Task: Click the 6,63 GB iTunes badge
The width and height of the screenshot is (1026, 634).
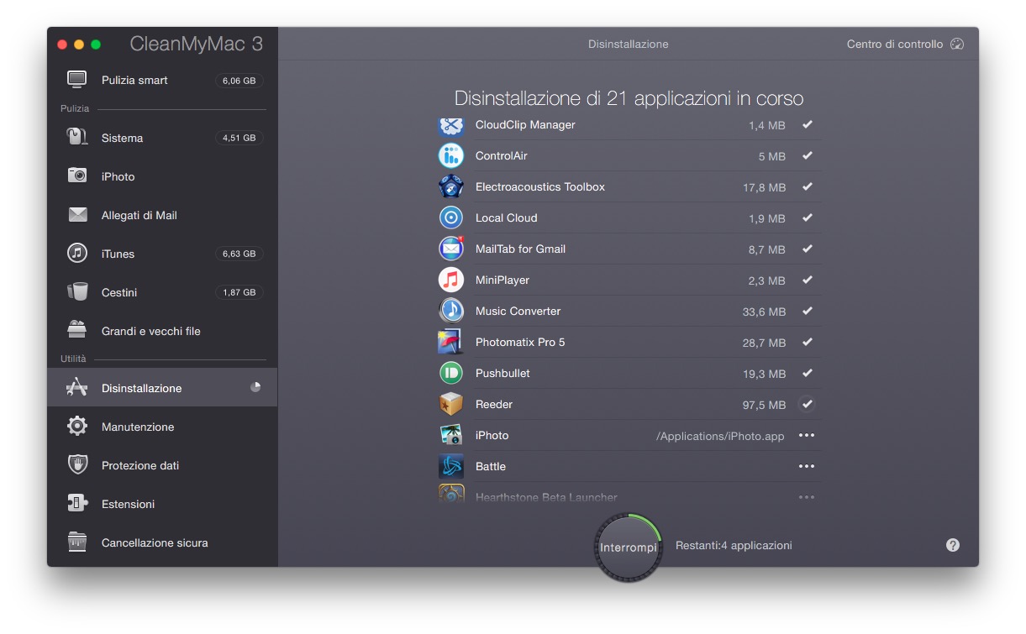Action: tap(239, 254)
